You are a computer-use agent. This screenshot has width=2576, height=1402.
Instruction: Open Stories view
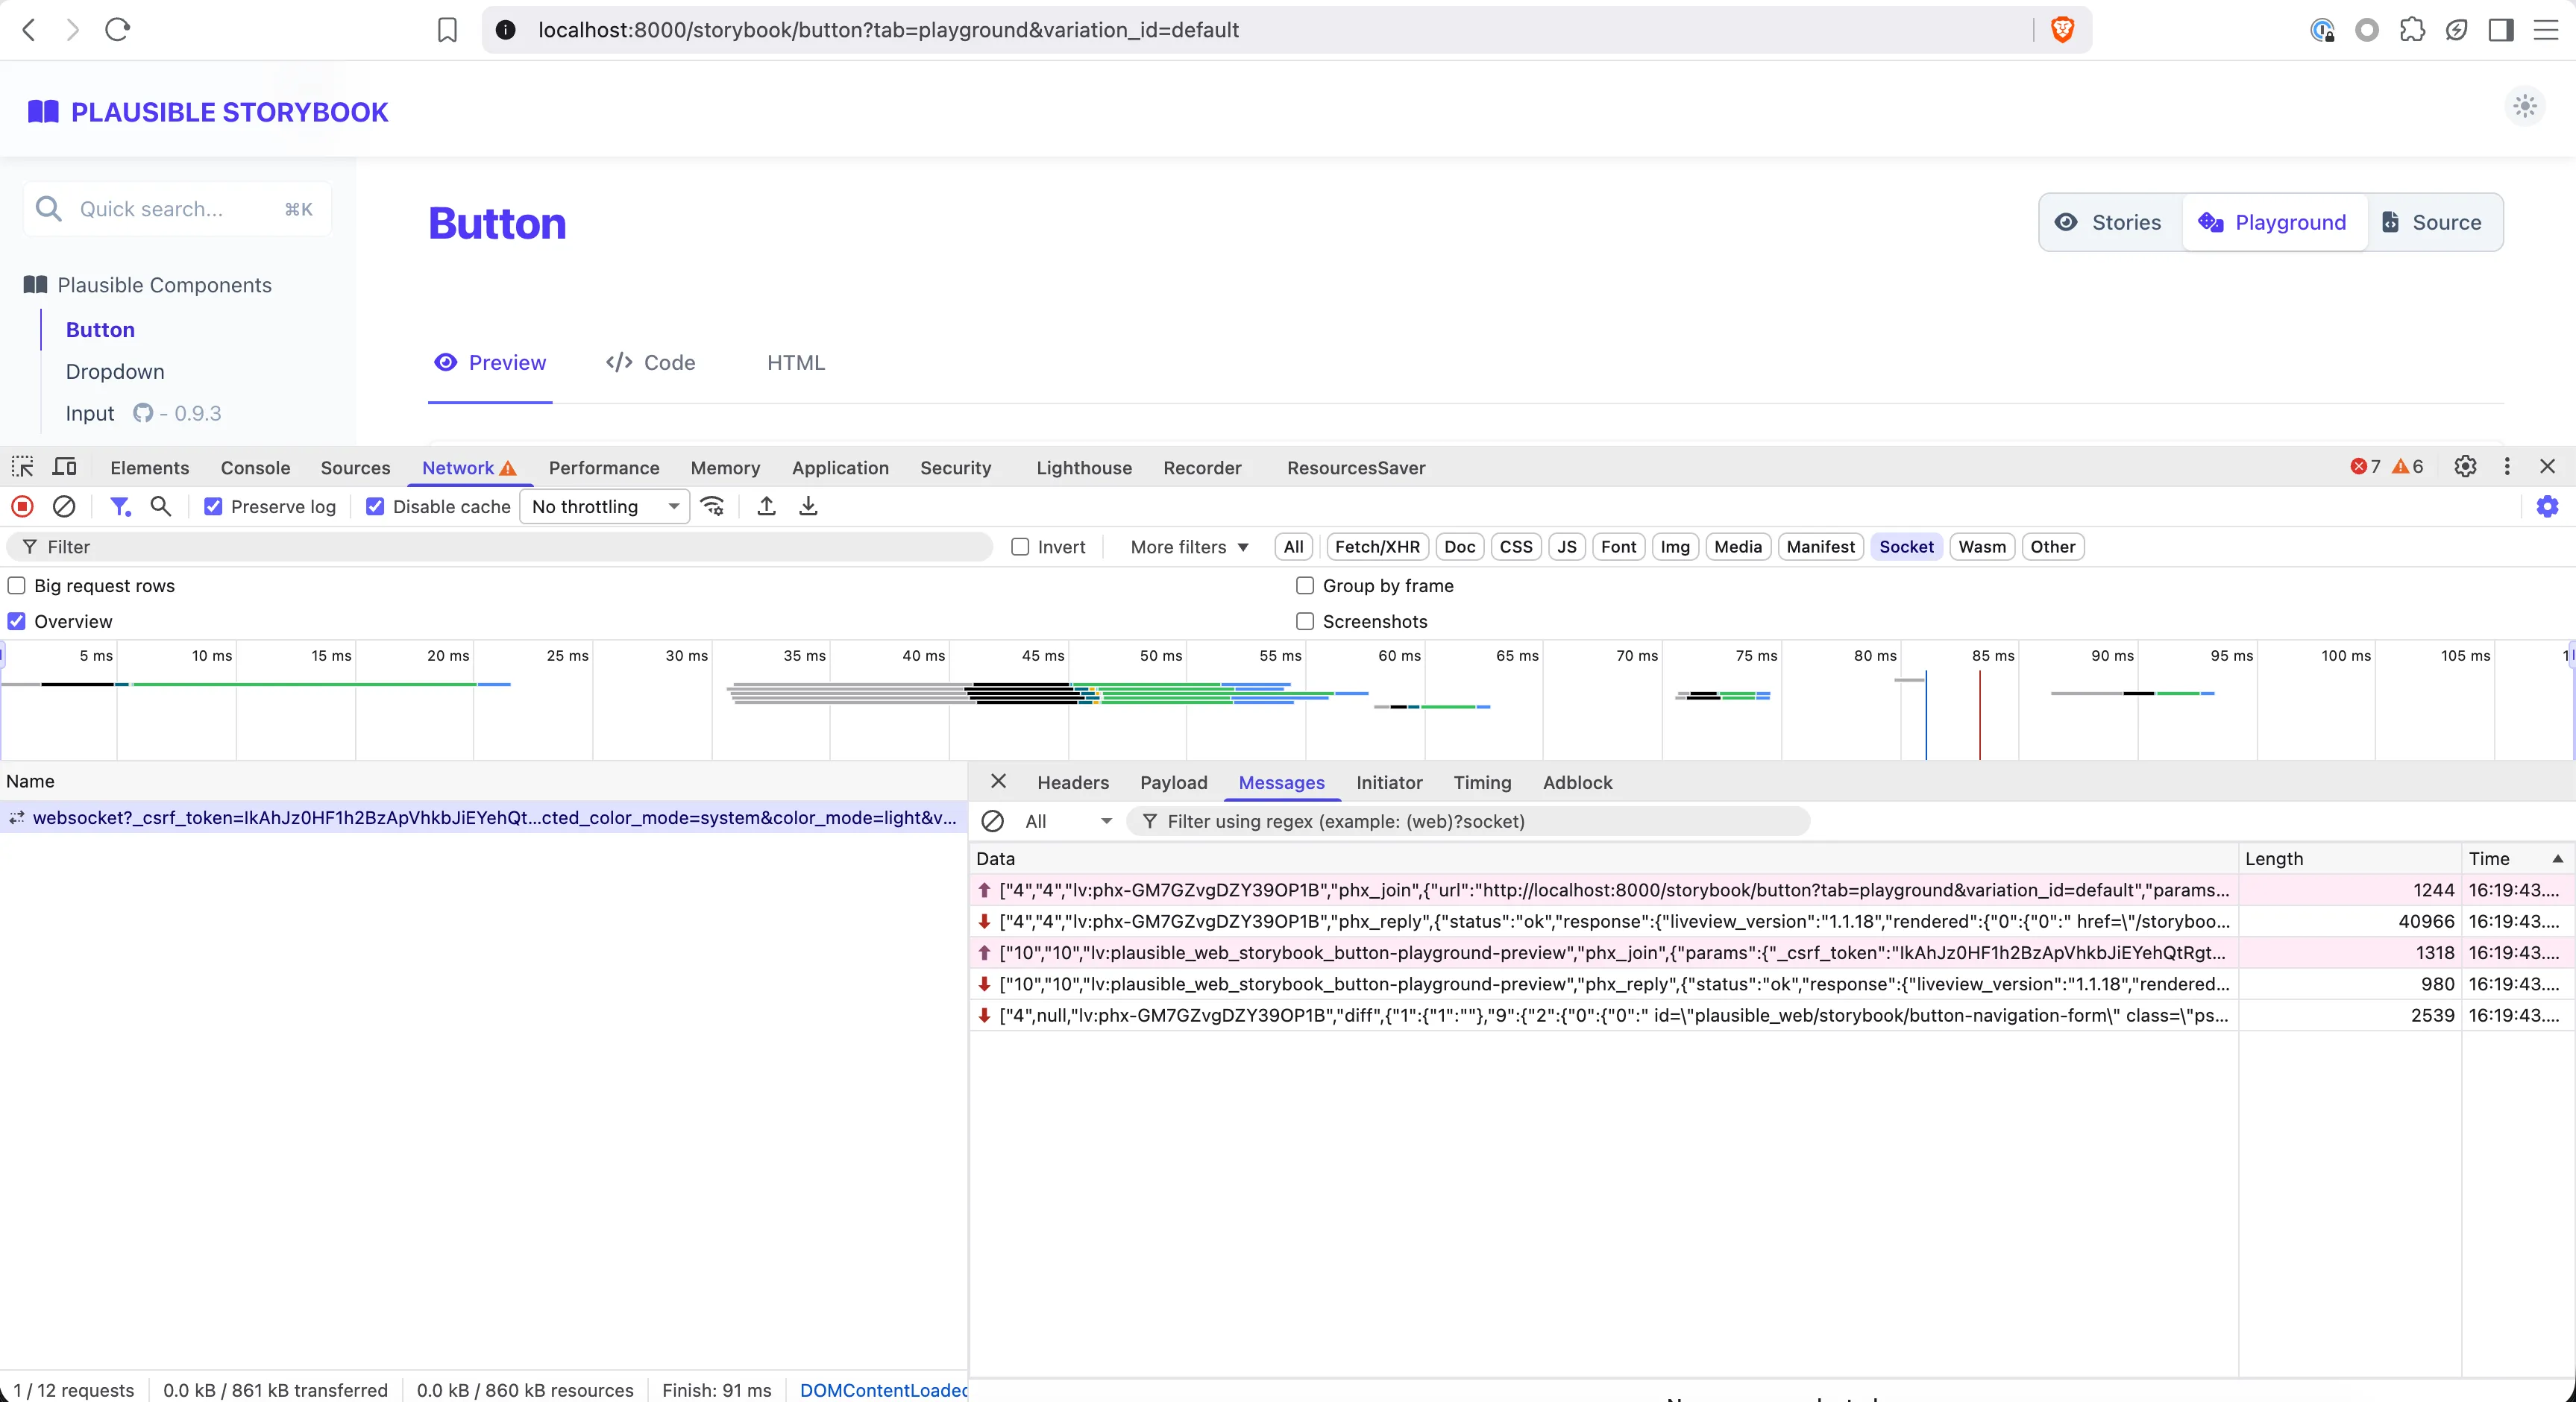(2108, 222)
